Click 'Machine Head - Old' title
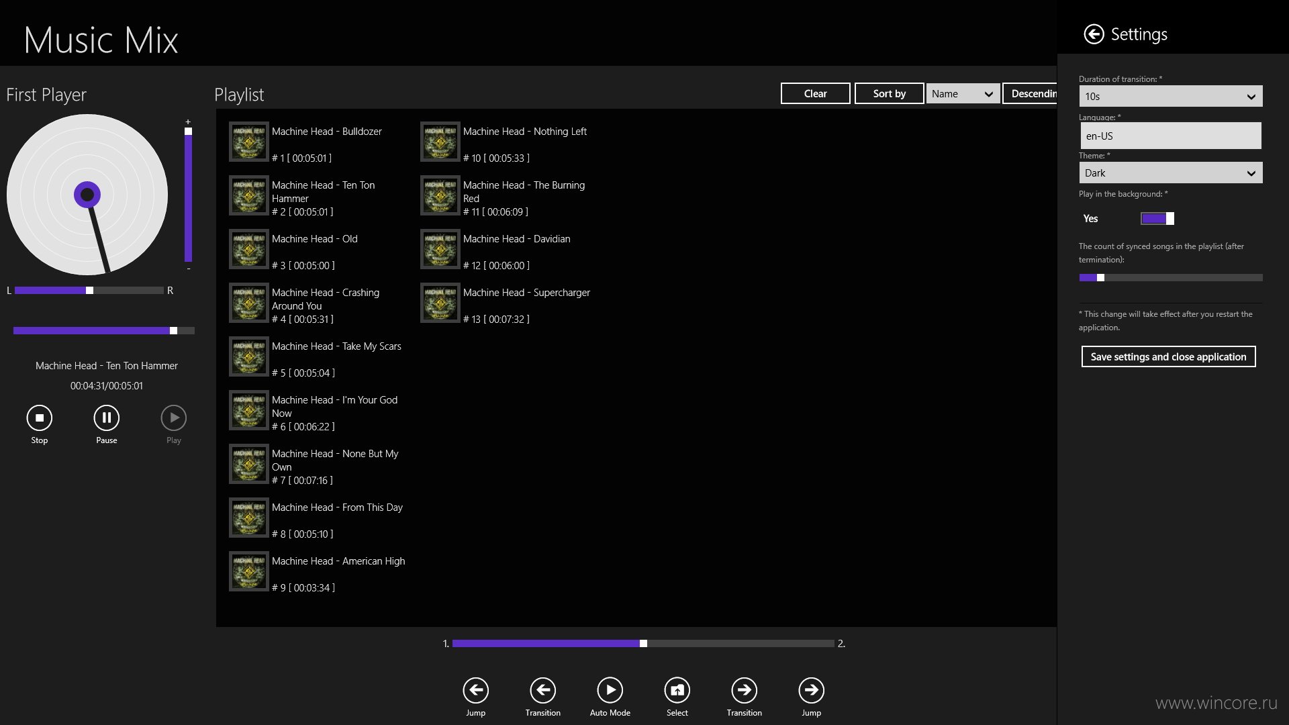The height and width of the screenshot is (725, 1289). pos(314,239)
